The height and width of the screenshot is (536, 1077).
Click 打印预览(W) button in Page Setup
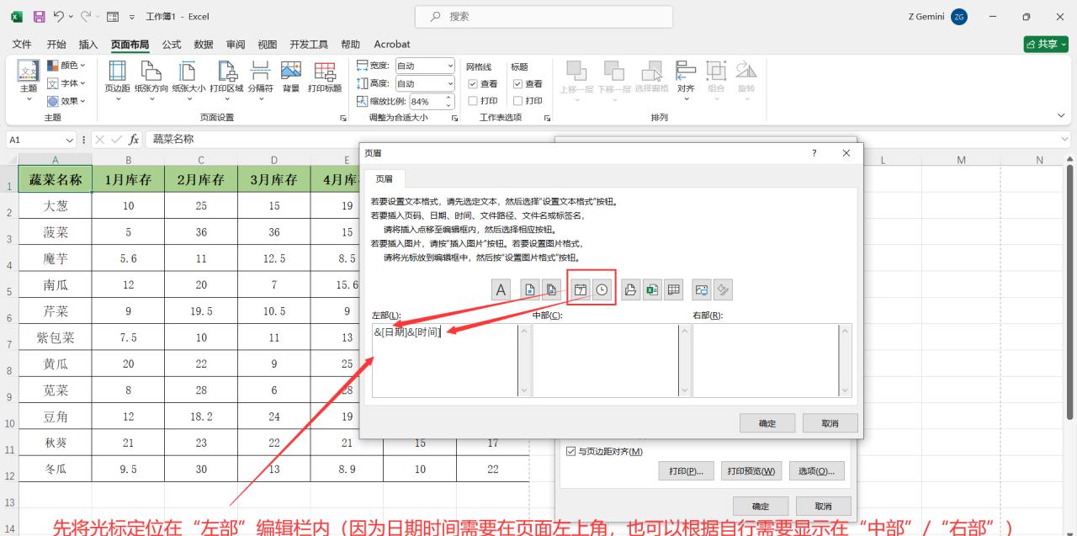coord(753,471)
